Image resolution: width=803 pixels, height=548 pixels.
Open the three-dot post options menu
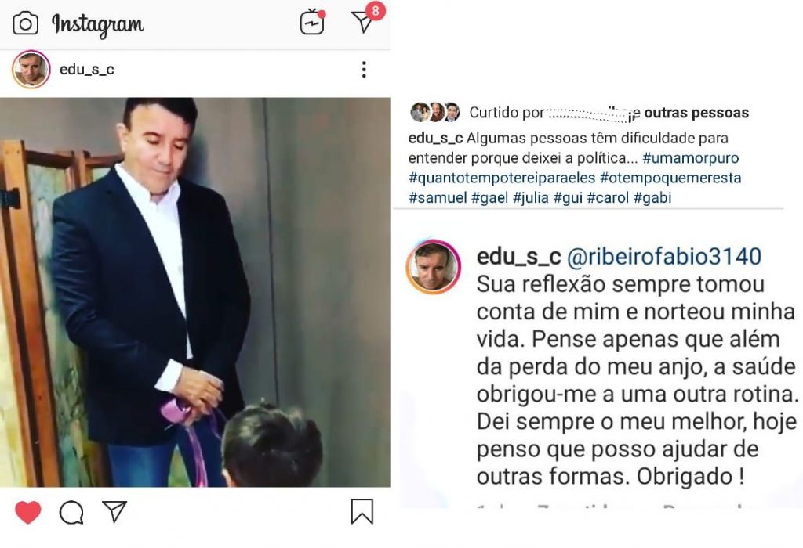coord(364,70)
